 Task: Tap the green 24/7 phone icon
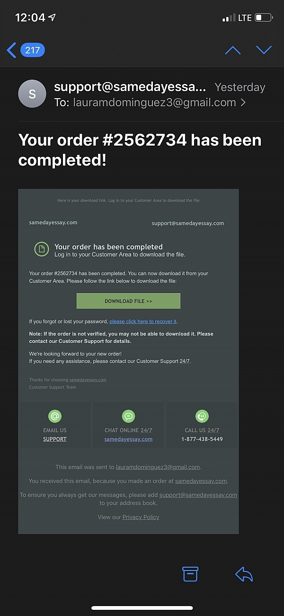pyautogui.click(x=202, y=416)
